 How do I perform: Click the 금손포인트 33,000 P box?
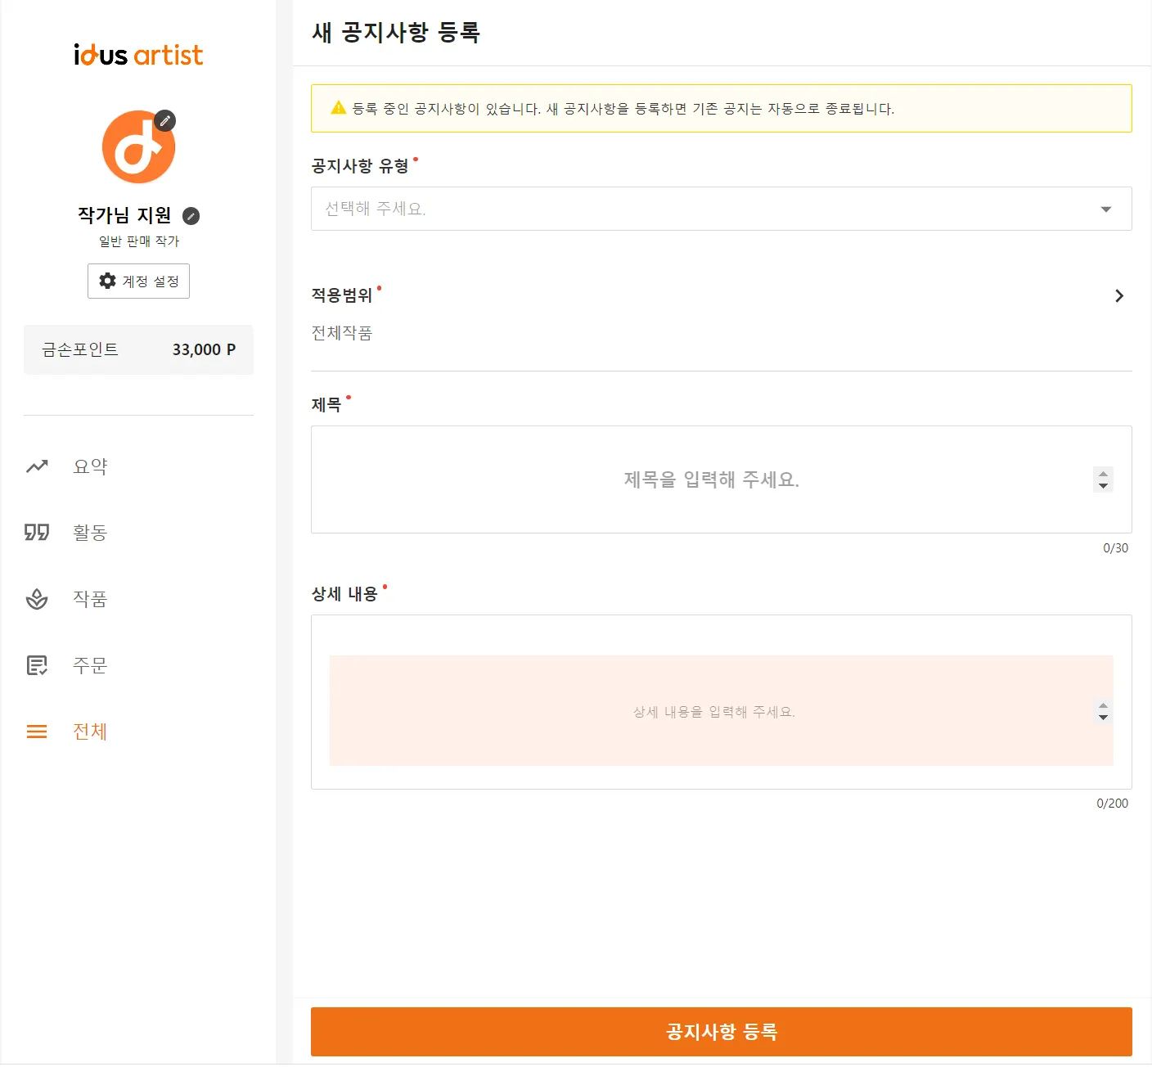point(138,349)
